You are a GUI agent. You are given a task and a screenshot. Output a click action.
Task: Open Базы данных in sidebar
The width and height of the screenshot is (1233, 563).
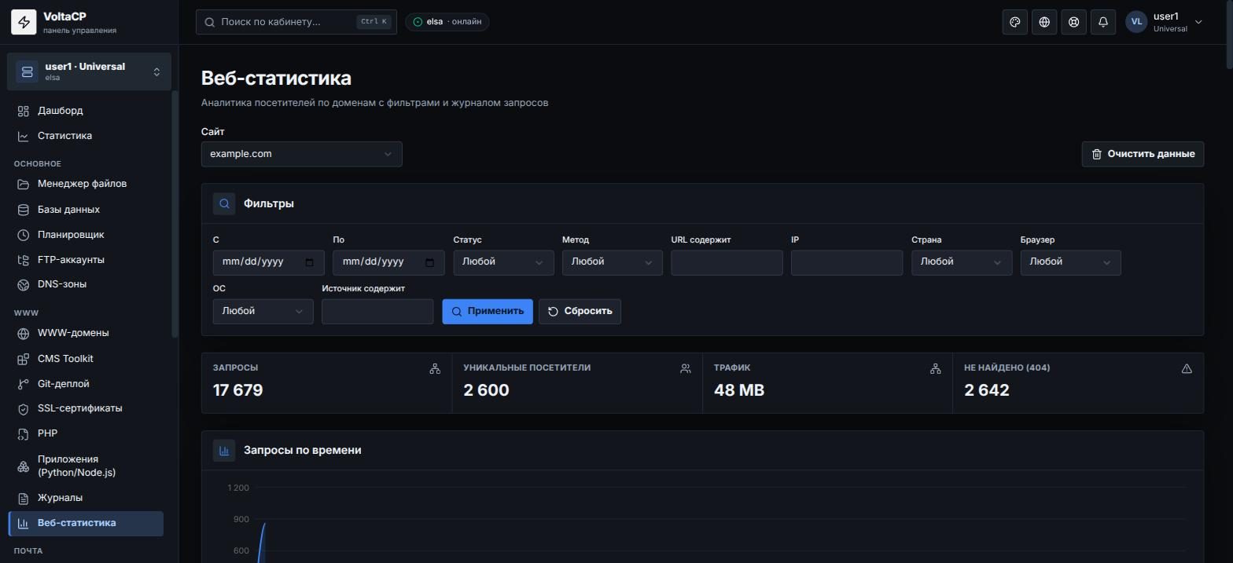tap(86, 210)
